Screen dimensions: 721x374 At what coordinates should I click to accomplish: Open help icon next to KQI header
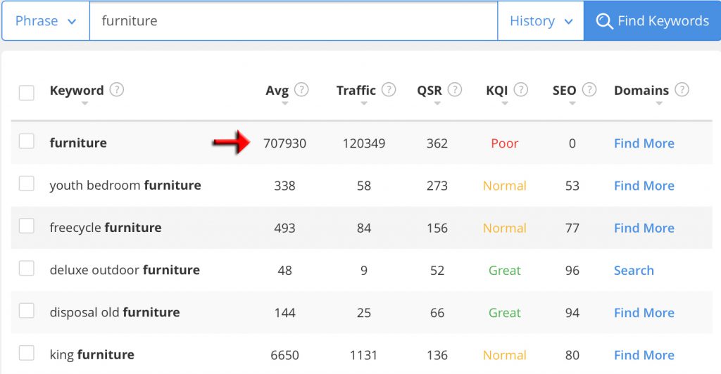[520, 89]
